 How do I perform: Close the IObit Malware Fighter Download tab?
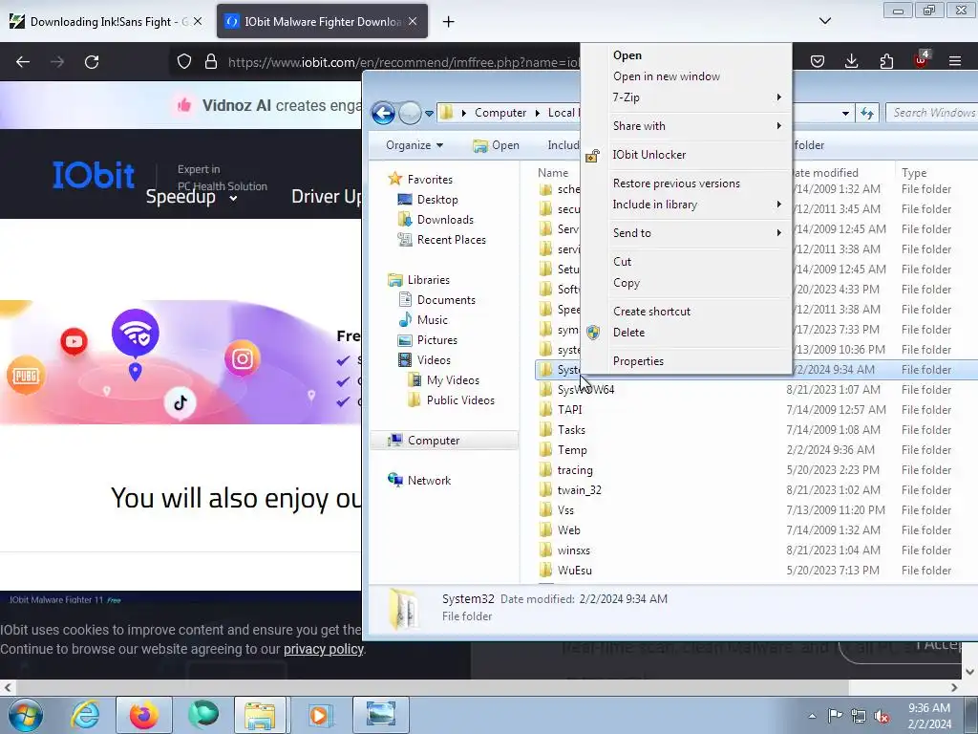[413, 21]
